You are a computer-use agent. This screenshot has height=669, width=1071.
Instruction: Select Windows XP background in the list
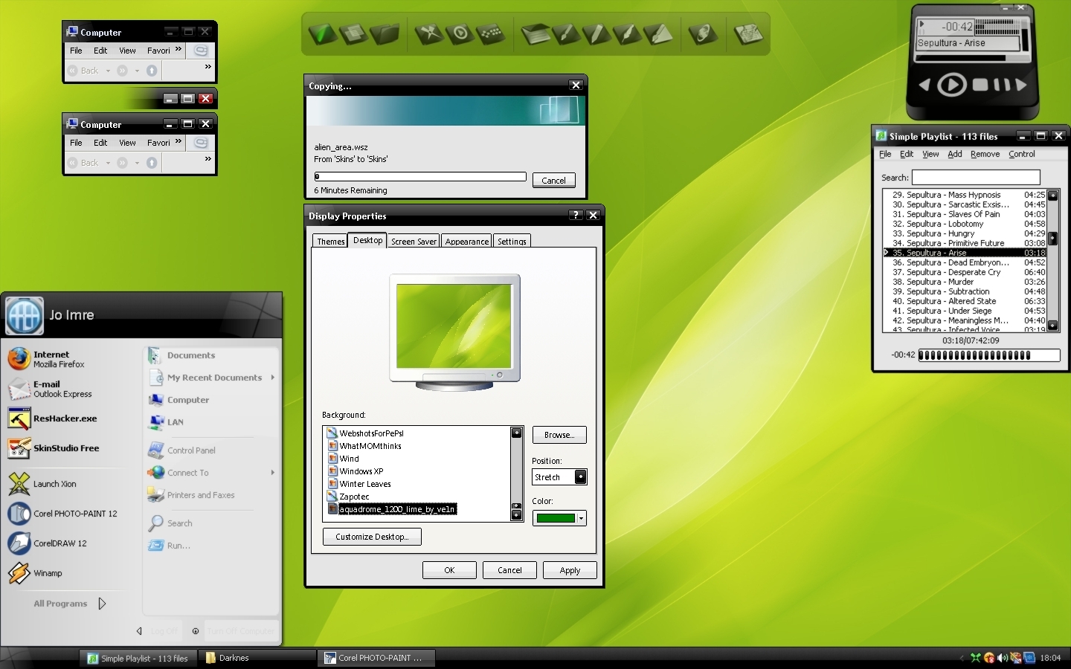tap(361, 471)
